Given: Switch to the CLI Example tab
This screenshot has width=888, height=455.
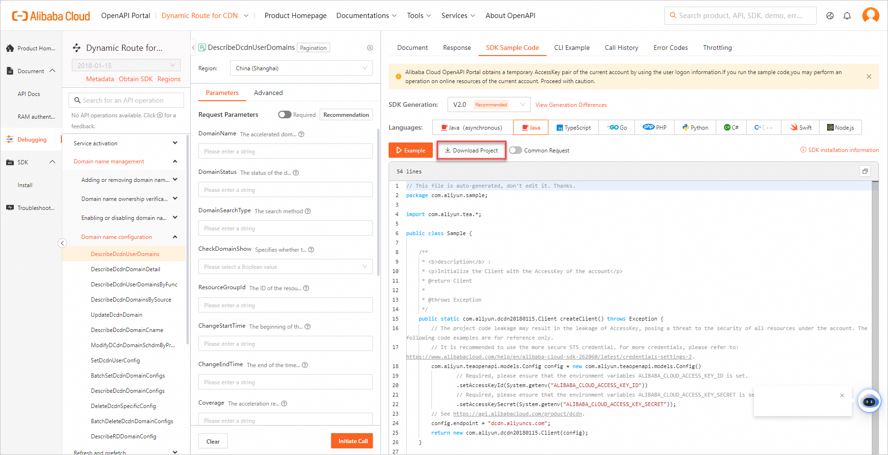Looking at the screenshot, I should pyautogui.click(x=572, y=47).
